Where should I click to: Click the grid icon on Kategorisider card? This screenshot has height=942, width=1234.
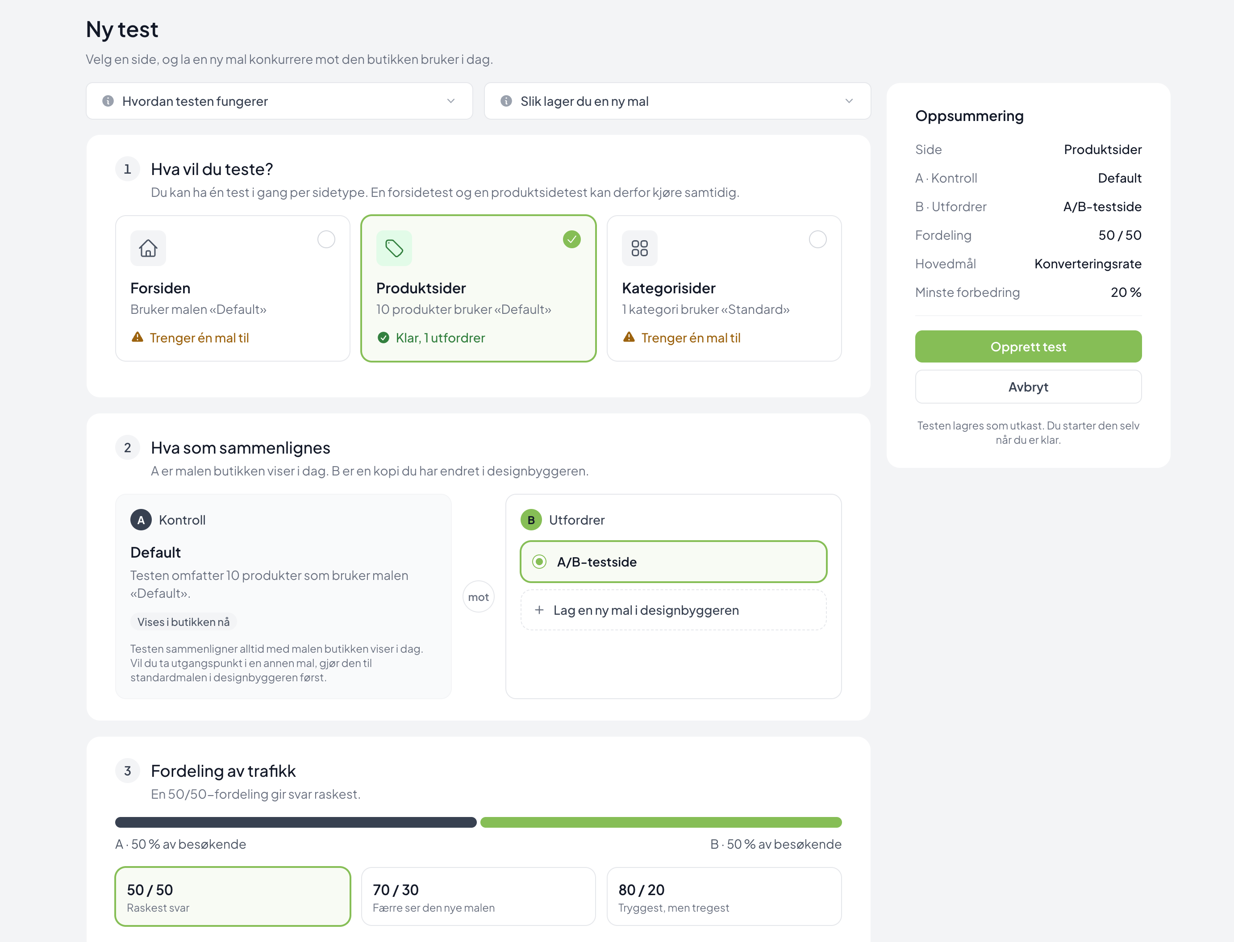click(x=640, y=248)
